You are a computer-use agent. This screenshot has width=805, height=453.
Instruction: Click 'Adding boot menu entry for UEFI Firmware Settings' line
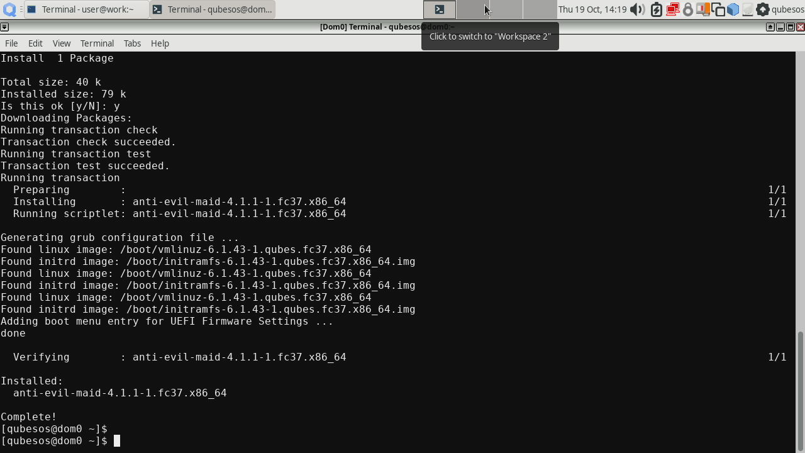(x=167, y=322)
